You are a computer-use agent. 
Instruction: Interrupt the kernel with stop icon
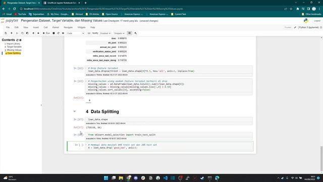point(53,33)
